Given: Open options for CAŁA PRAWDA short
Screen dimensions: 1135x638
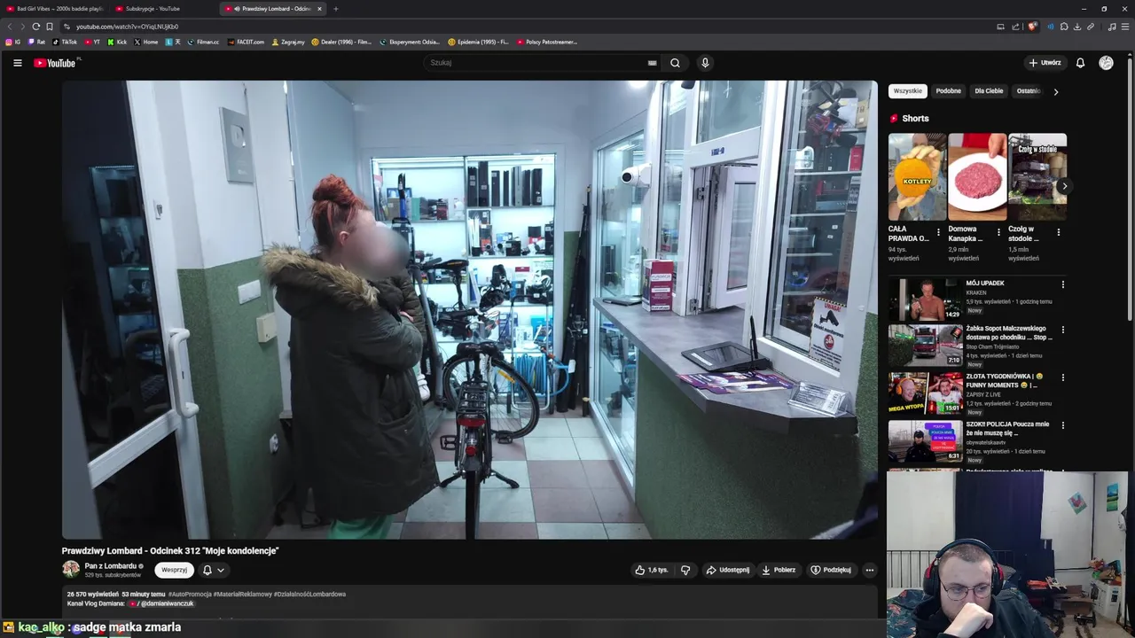Looking at the screenshot, I should point(938,232).
